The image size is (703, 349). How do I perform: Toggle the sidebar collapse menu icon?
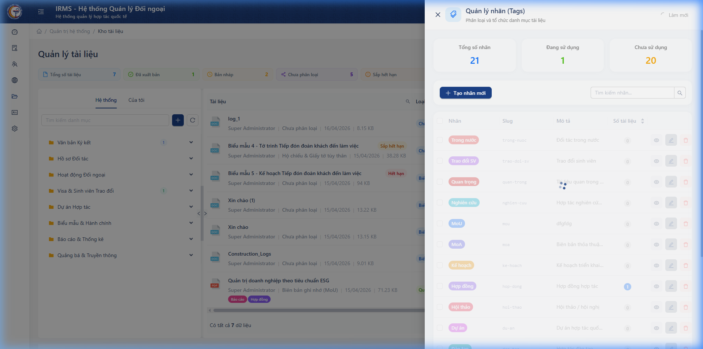click(41, 12)
